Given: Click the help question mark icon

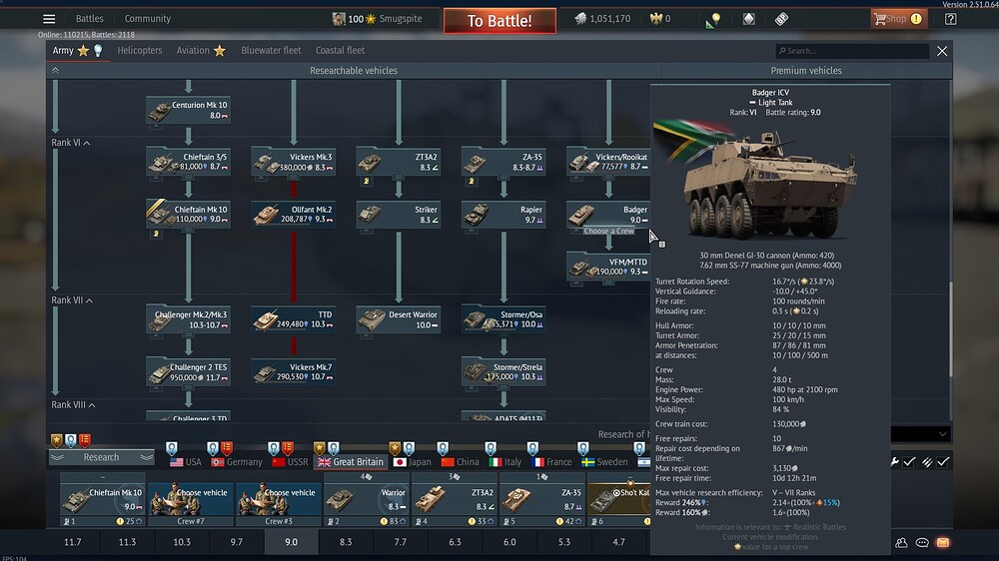Looking at the screenshot, I should click(950, 19).
